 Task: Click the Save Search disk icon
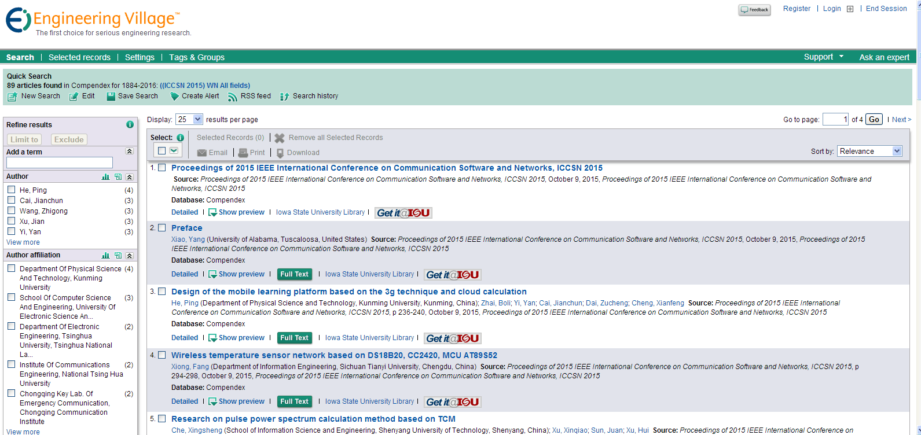point(111,97)
